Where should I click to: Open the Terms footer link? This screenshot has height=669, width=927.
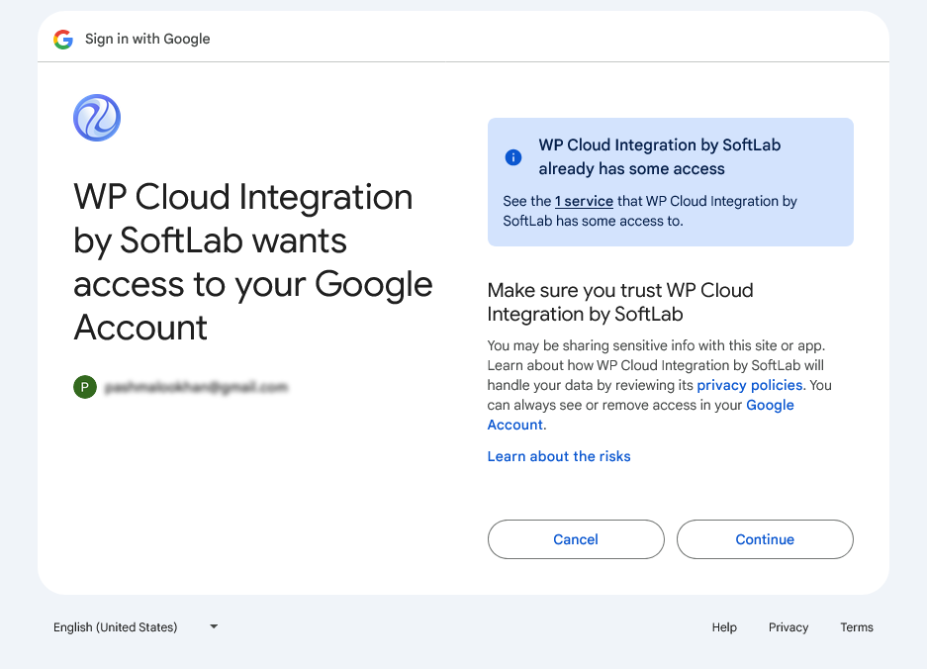click(x=857, y=627)
